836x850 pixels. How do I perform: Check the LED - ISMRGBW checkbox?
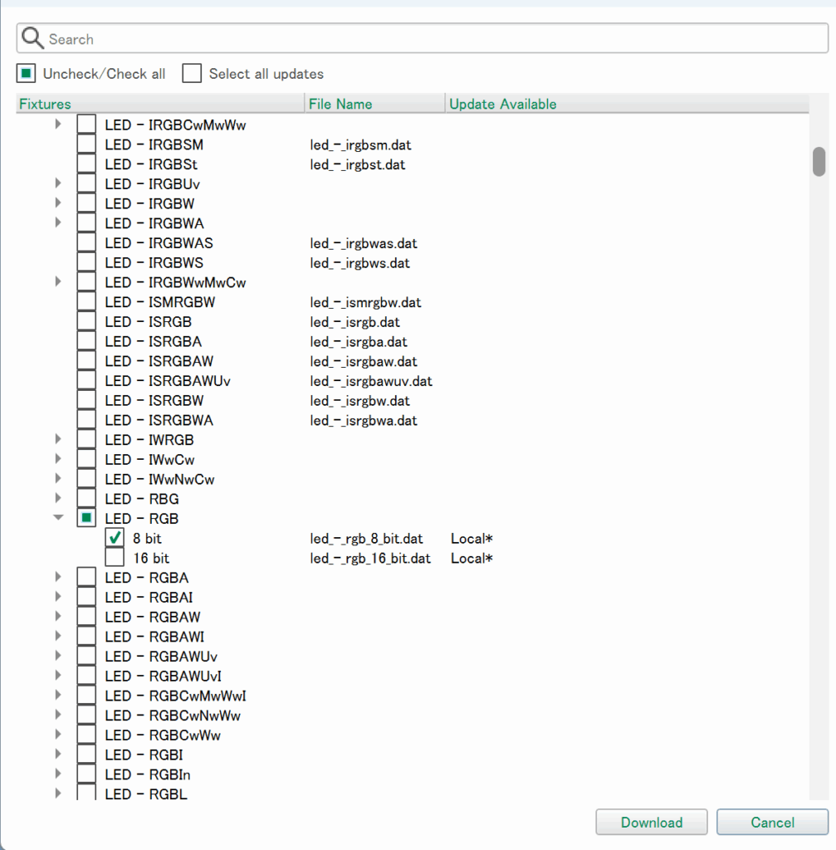tap(86, 301)
